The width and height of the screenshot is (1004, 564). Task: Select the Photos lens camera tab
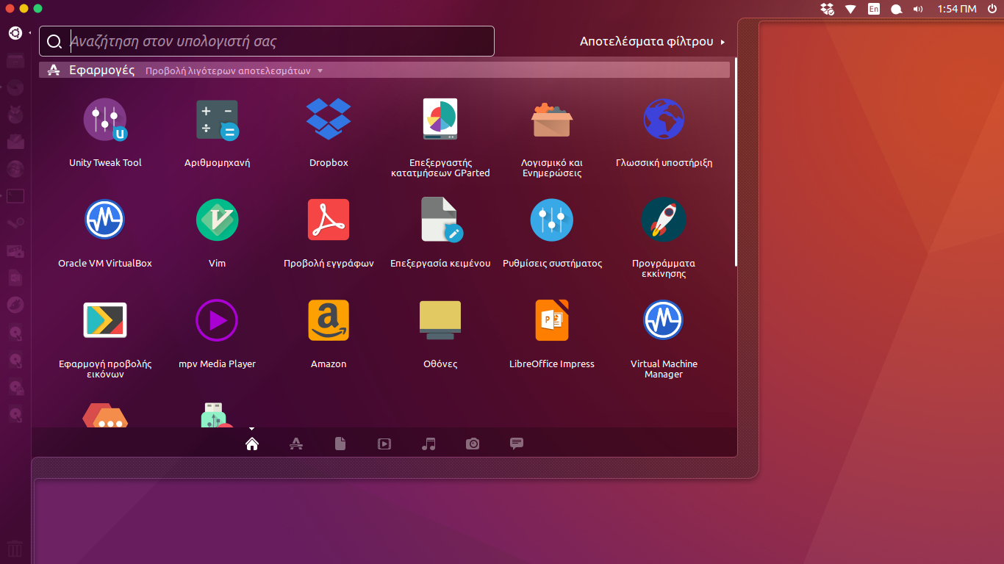click(473, 444)
